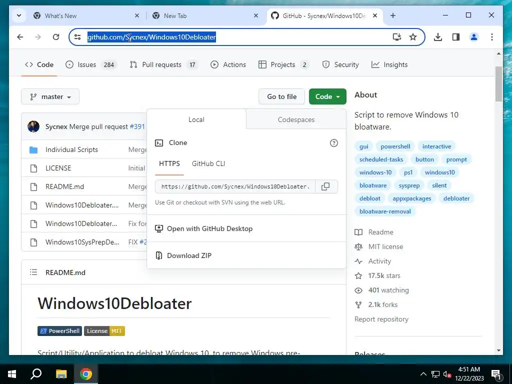Click the Chrome forward arrow
512x384 pixels.
coord(38,37)
